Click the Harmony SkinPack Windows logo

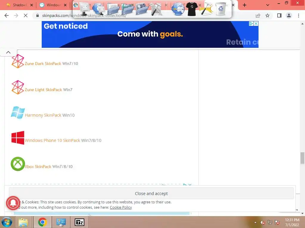click(x=18, y=113)
